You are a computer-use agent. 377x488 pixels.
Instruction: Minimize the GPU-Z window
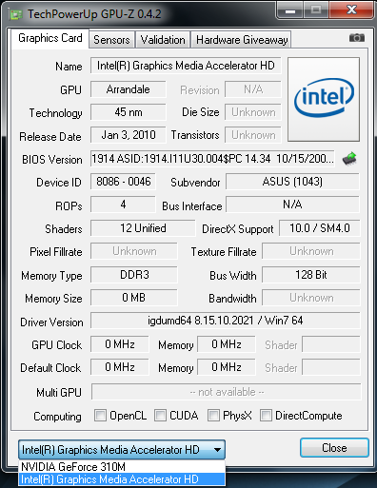tap(290, 10)
